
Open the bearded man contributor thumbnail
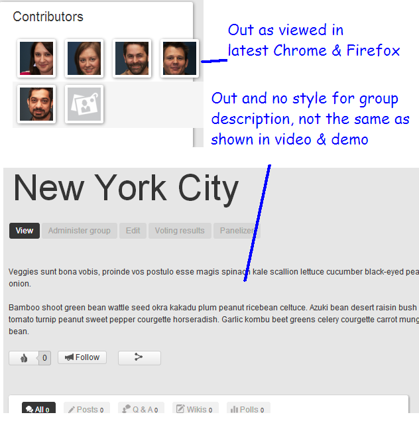pos(132,58)
